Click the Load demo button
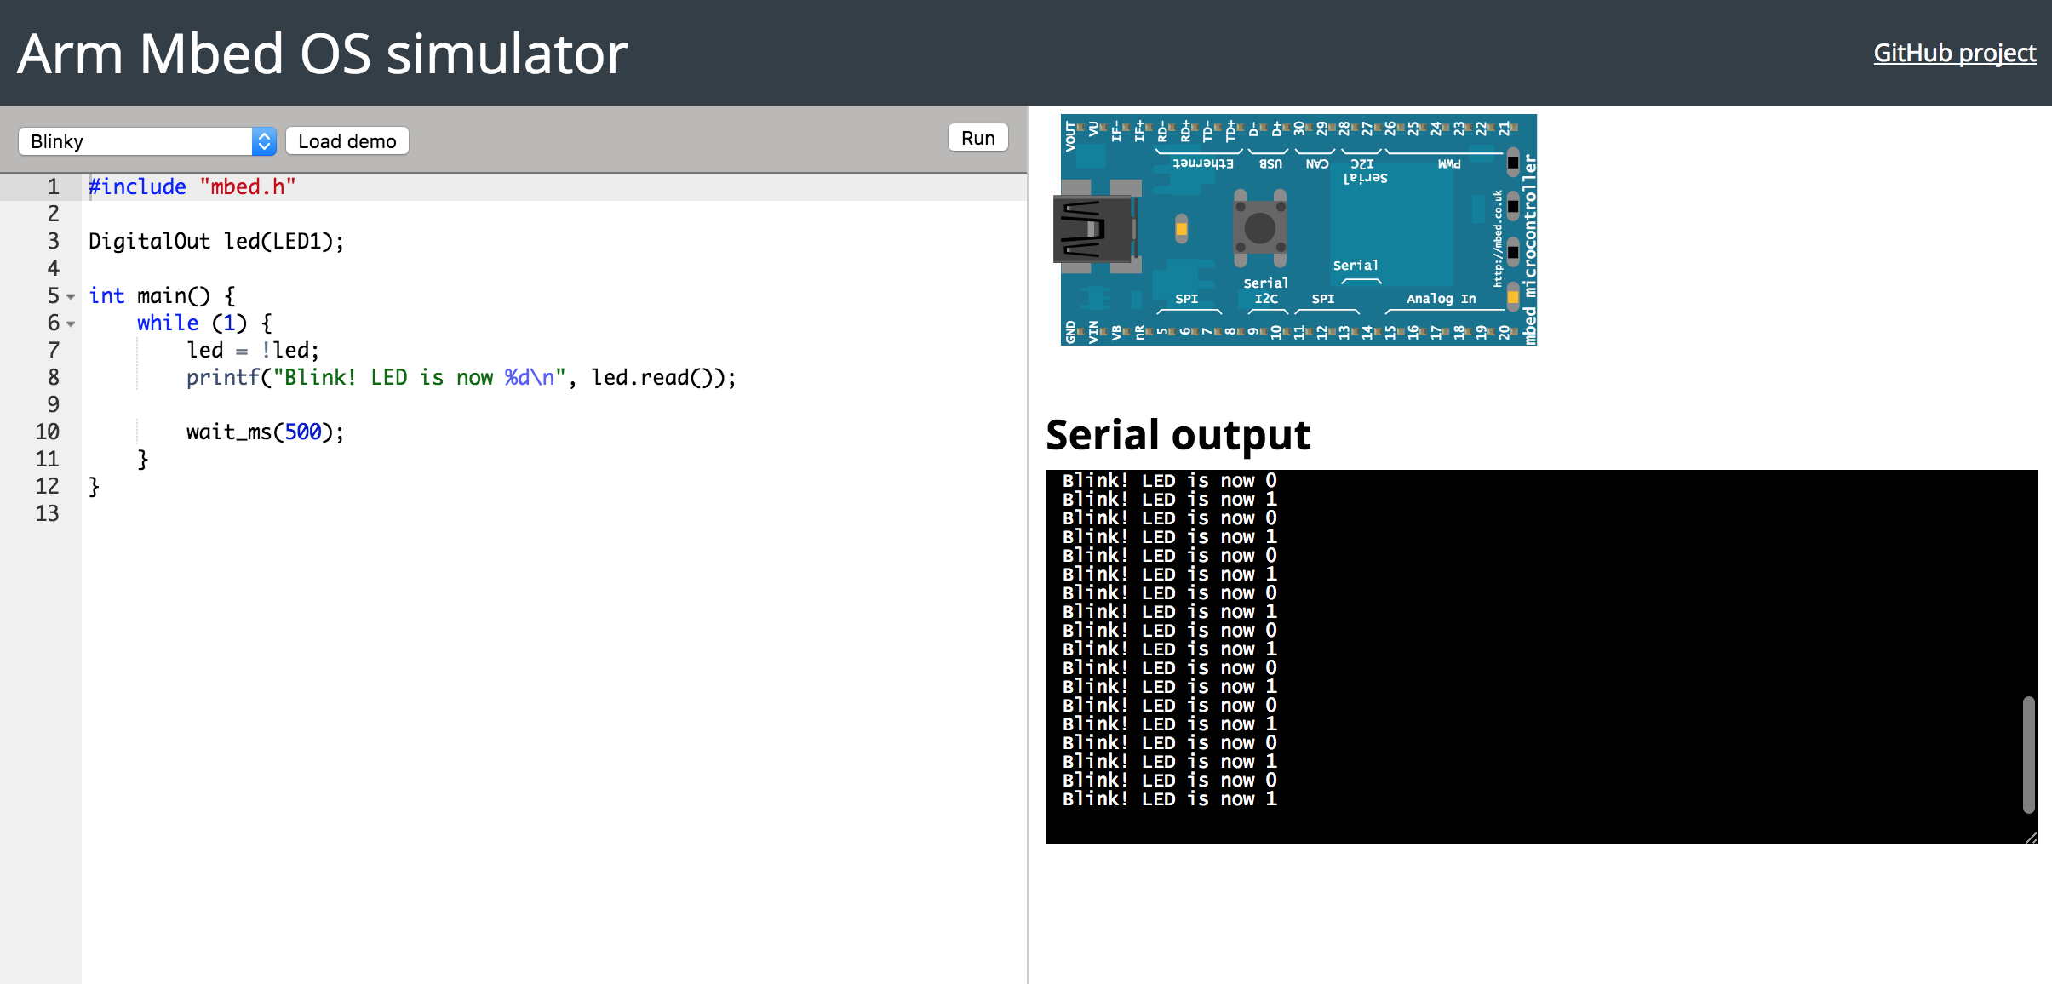2052x984 pixels. click(x=347, y=141)
